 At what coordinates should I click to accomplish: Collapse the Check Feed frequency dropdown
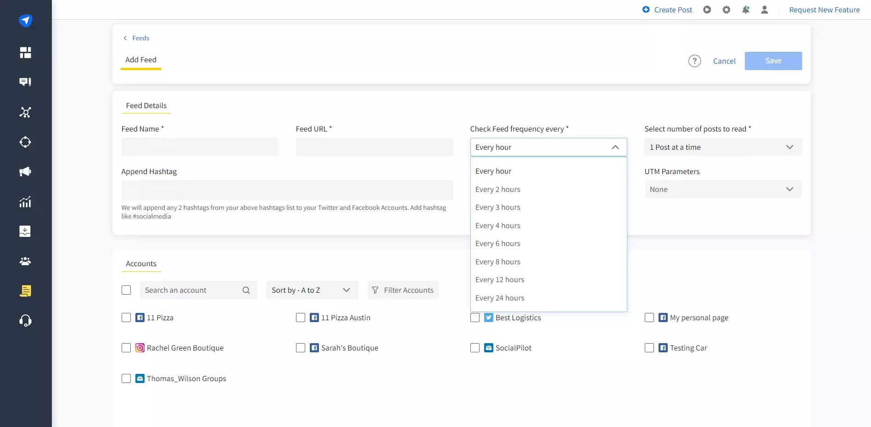pos(548,147)
